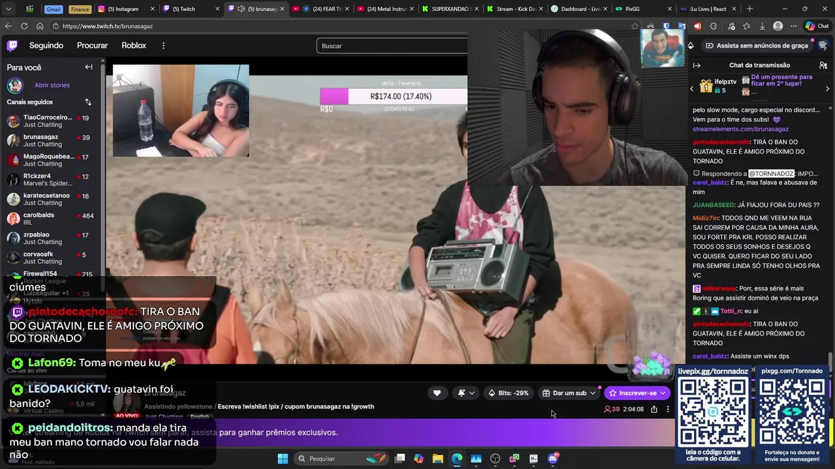This screenshot has height=469, width=835.
Task: Toggle notifications bell for channel
Action: click(461, 393)
